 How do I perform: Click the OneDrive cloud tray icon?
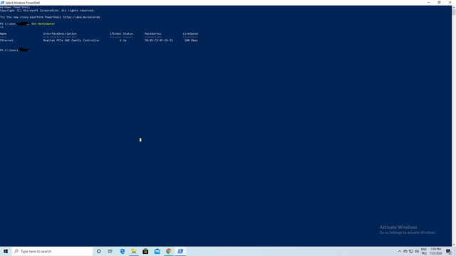click(x=405, y=251)
